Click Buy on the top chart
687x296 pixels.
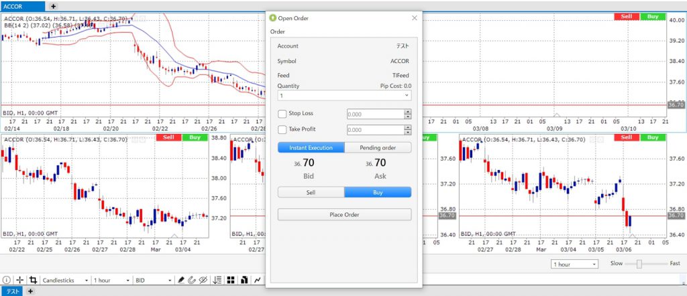653,17
